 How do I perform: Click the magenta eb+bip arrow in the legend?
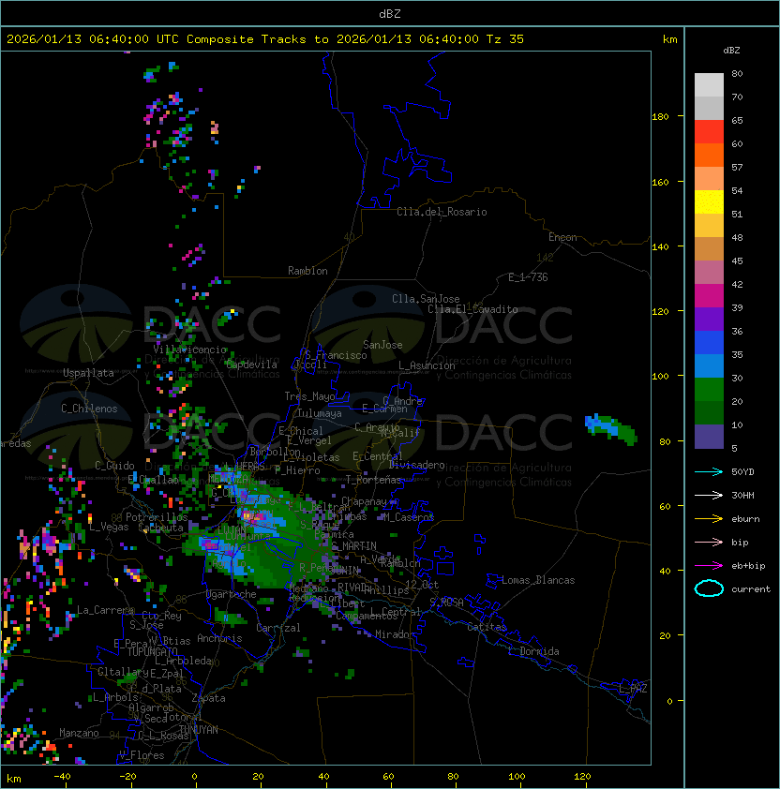click(709, 566)
